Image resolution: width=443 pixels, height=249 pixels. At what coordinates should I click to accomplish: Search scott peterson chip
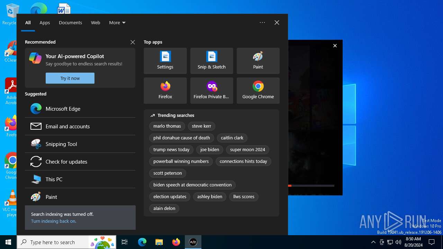(x=168, y=173)
